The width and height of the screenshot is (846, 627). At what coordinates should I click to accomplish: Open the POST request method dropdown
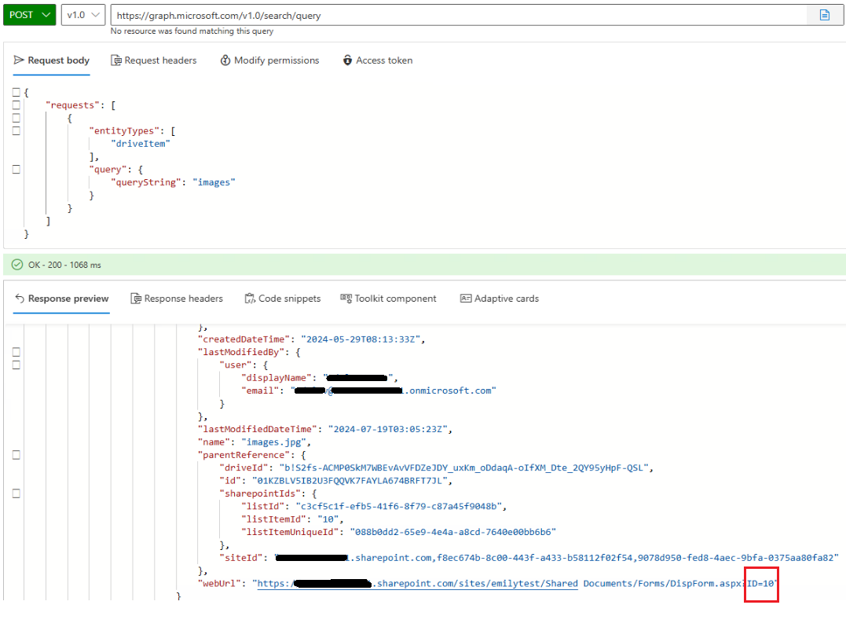pos(29,14)
